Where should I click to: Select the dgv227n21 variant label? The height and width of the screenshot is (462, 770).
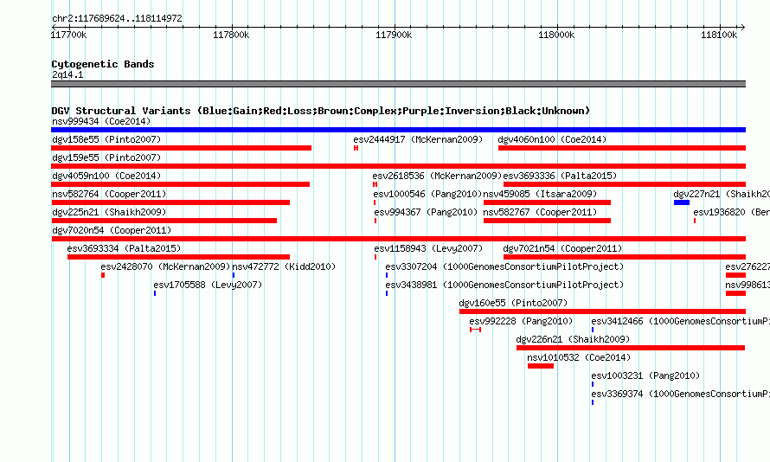[722, 194]
